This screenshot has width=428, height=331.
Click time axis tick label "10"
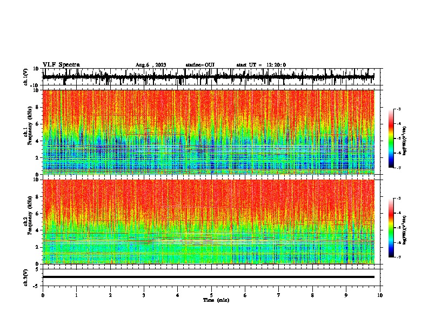click(x=380, y=295)
